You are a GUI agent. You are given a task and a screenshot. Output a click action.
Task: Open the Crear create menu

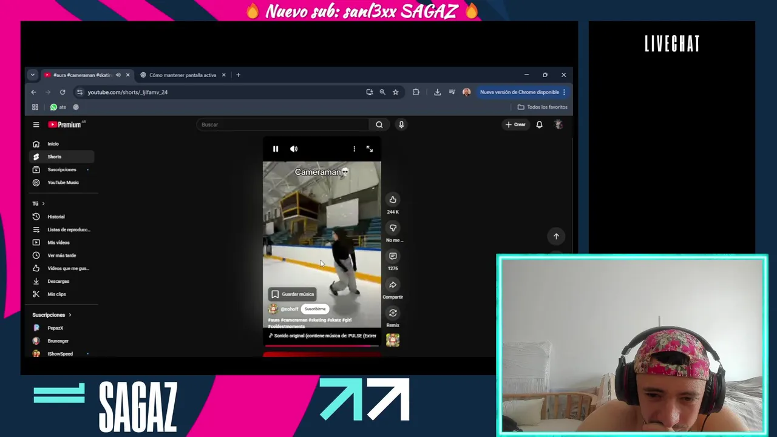pyautogui.click(x=516, y=124)
